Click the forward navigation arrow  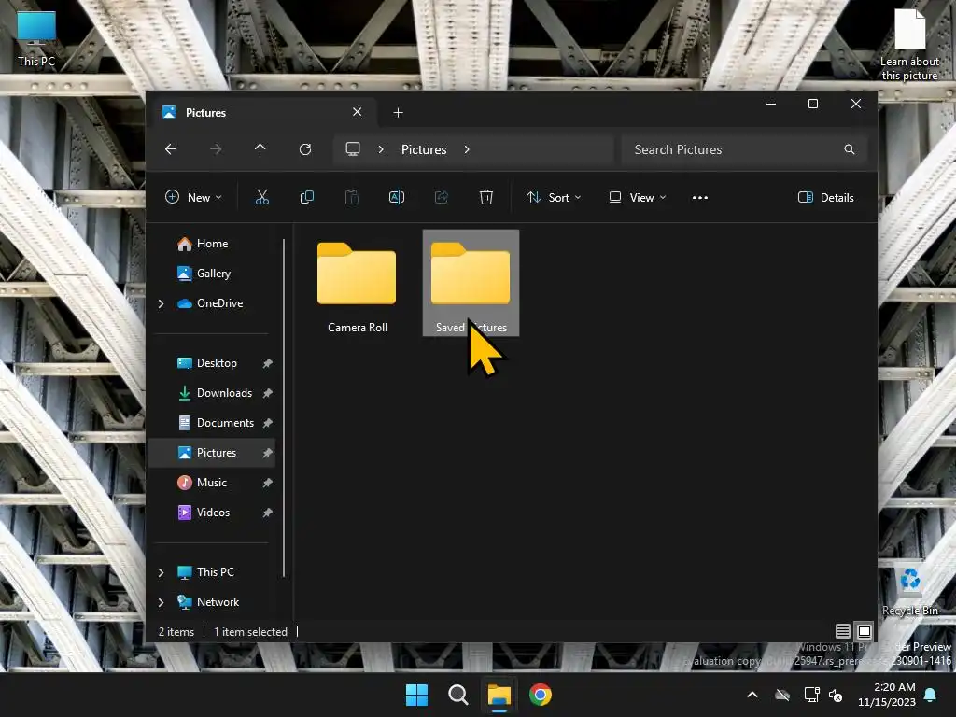tap(216, 149)
